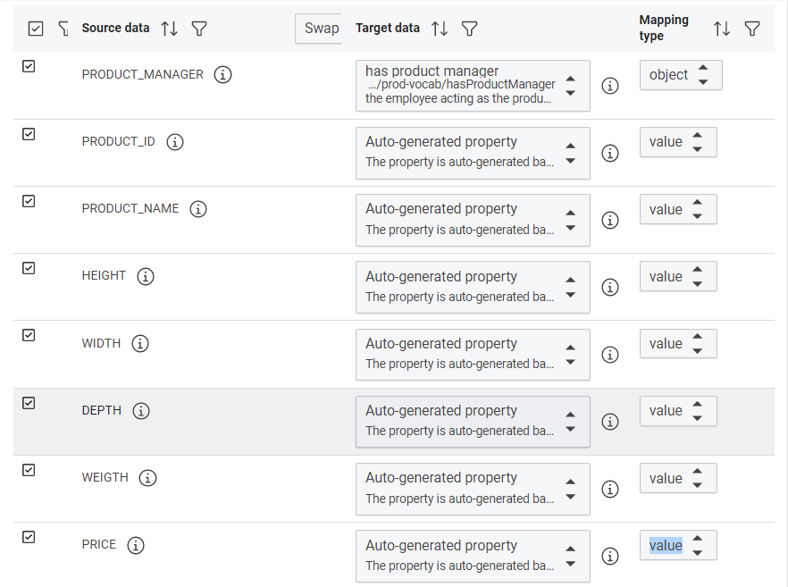Image resolution: width=788 pixels, height=587 pixels.
Task: Open the has product manager target dropdown
Action: coord(473,86)
